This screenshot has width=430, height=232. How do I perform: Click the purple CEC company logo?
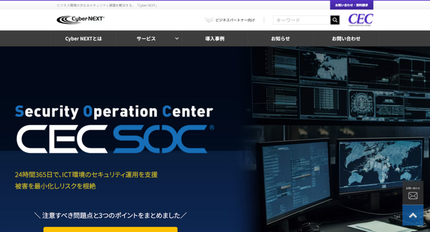click(x=361, y=20)
